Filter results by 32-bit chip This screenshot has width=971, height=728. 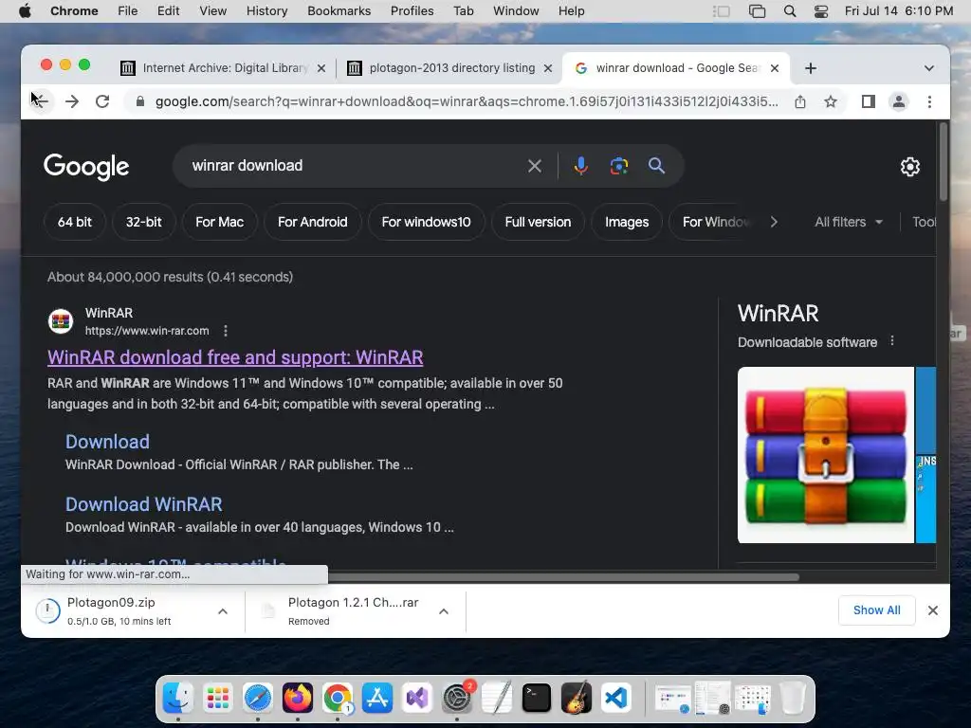pos(144,222)
